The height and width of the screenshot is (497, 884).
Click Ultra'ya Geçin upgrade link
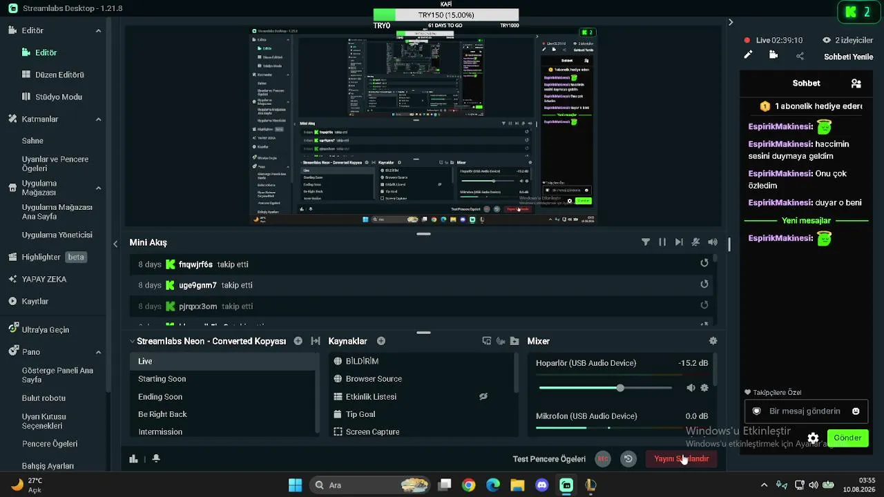coord(39,330)
